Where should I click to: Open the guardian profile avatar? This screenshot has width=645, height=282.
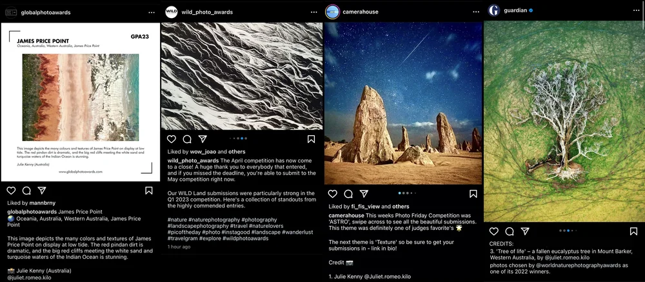[x=493, y=10]
